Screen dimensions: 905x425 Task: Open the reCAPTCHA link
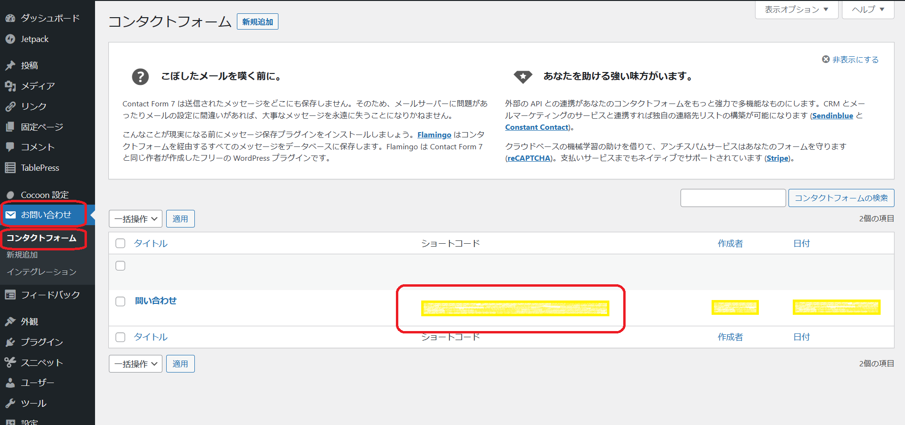tap(529, 158)
